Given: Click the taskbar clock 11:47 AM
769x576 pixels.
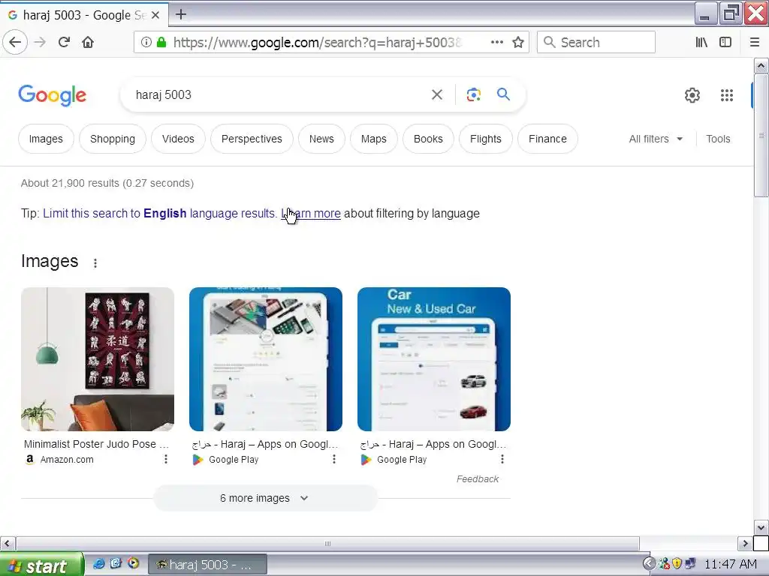Looking at the screenshot, I should pos(730,564).
